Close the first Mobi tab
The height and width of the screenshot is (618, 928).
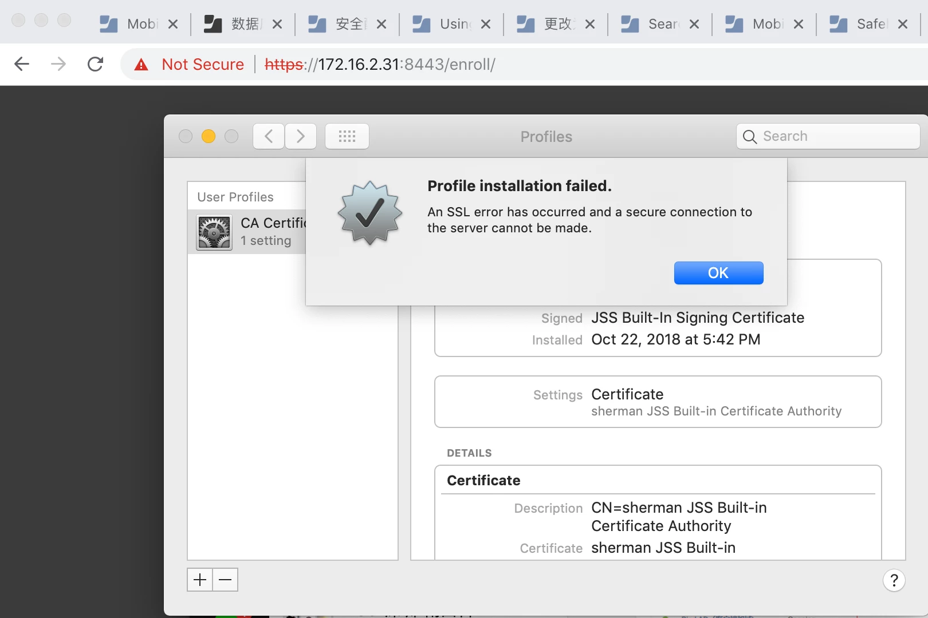click(173, 24)
